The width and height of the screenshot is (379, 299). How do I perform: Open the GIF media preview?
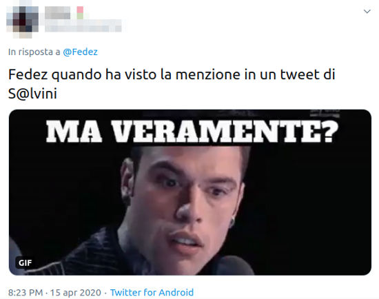click(190, 192)
